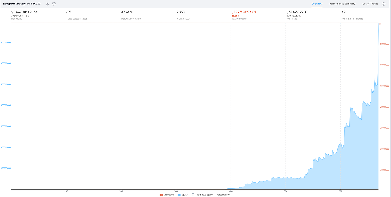
Task: Click the Total Closed Trades value 670
Action: pyautogui.click(x=69, y=12)
